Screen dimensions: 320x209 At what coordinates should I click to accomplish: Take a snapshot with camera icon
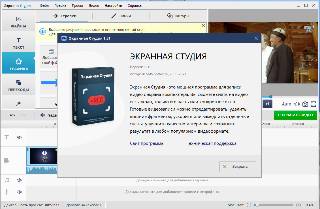(305, 104)
